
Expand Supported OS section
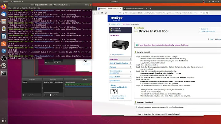(x=130, y=77)
